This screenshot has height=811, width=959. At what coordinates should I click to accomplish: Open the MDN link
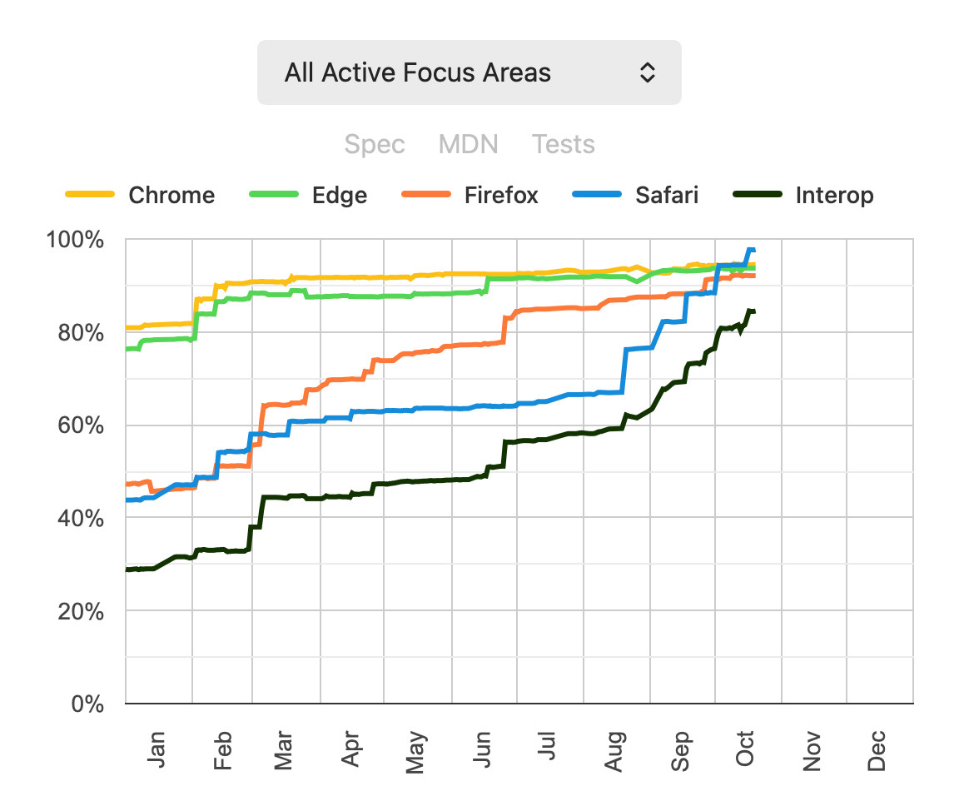pos(468,144)
